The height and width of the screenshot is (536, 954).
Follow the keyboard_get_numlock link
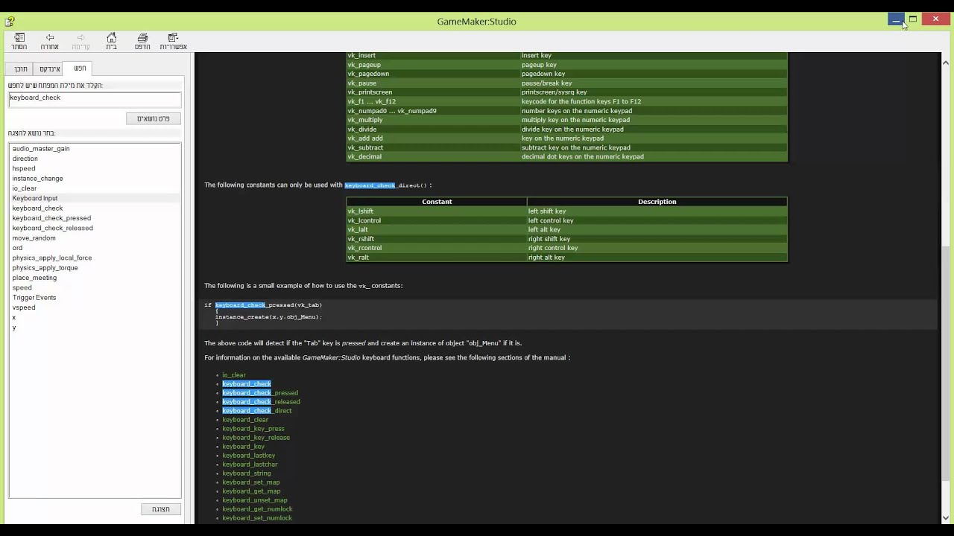[257, 509]
